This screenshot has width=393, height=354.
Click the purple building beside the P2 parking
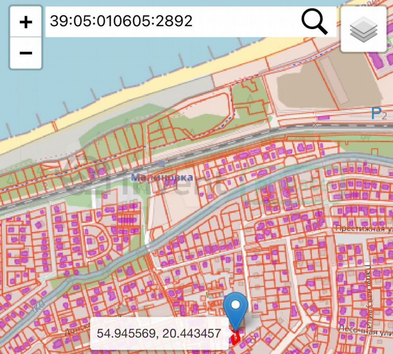[324, 117]
